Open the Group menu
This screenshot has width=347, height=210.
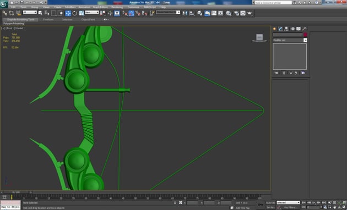tap(35, 7)
